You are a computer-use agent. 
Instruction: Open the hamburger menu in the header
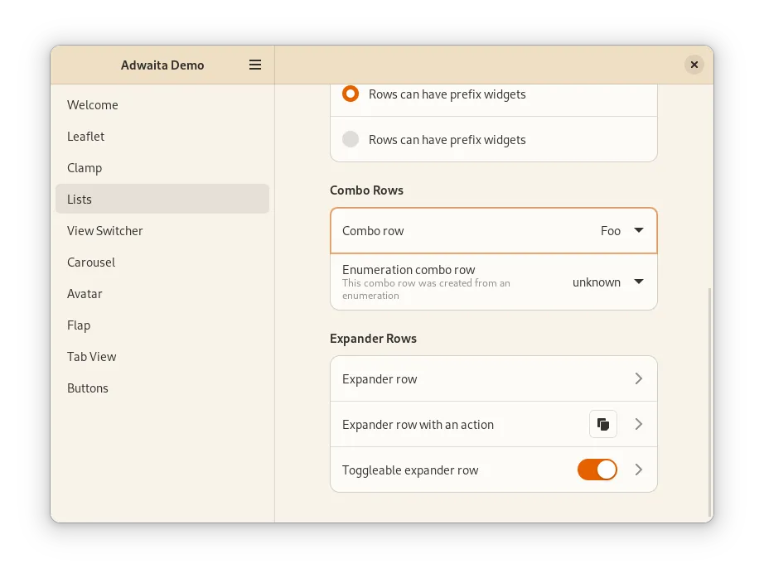point(255,65)
